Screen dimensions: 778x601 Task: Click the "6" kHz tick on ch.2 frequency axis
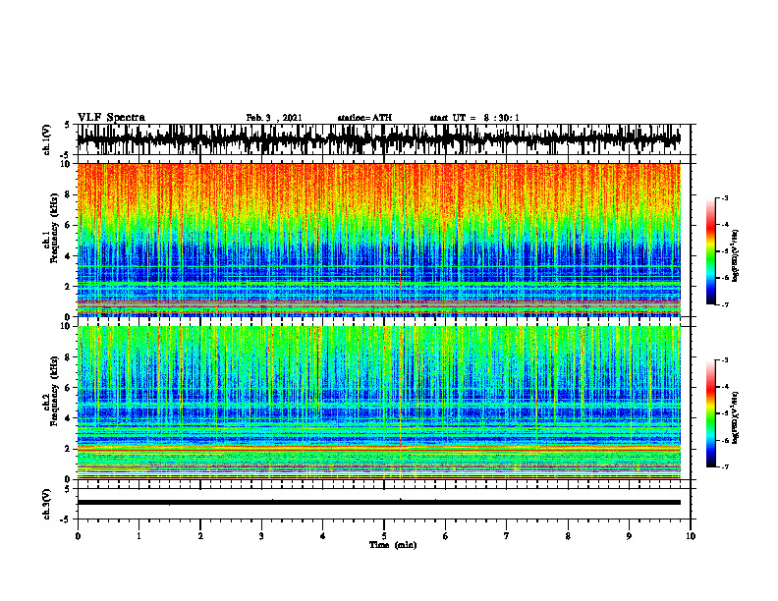[x=68, y=388]
